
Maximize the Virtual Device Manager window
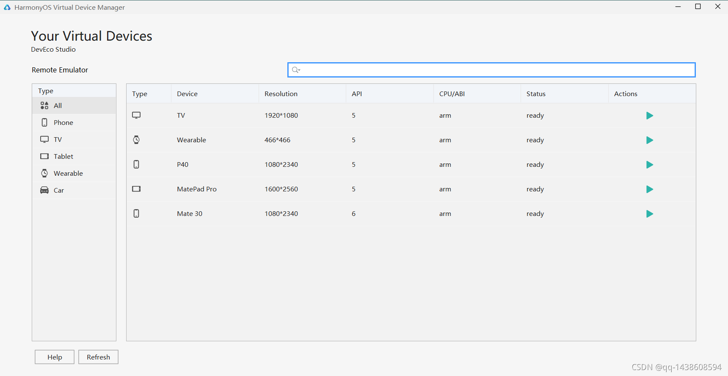(698, 6)
